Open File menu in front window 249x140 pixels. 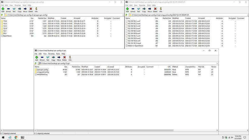click(x=36, y=54)
